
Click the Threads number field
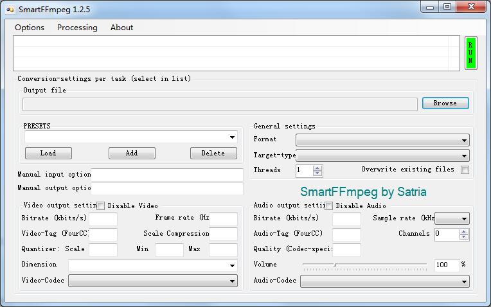pyautogui.click(x=305, y=171)
